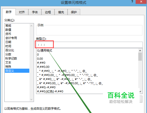
Task: Click type list scroll-up arrow
Action: tap(140, 51)
